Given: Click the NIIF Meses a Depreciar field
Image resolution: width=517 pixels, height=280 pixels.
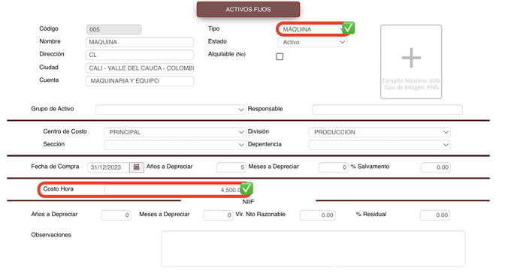Looking at the screenshot, I should (218, 215).
